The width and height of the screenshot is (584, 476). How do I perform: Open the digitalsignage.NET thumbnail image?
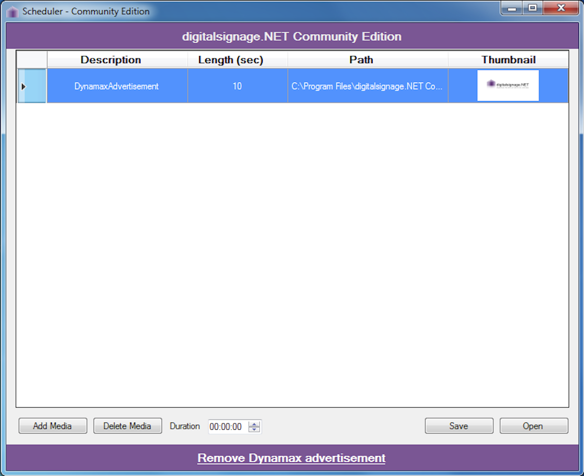click(508, 86)
